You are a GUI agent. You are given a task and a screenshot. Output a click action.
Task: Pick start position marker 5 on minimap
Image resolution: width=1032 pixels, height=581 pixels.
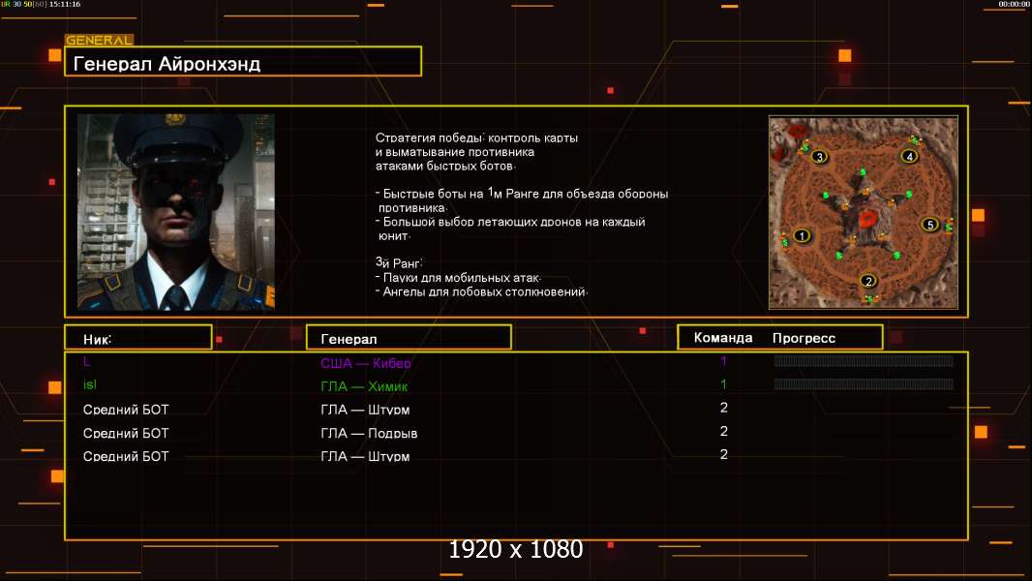(930, 225)
